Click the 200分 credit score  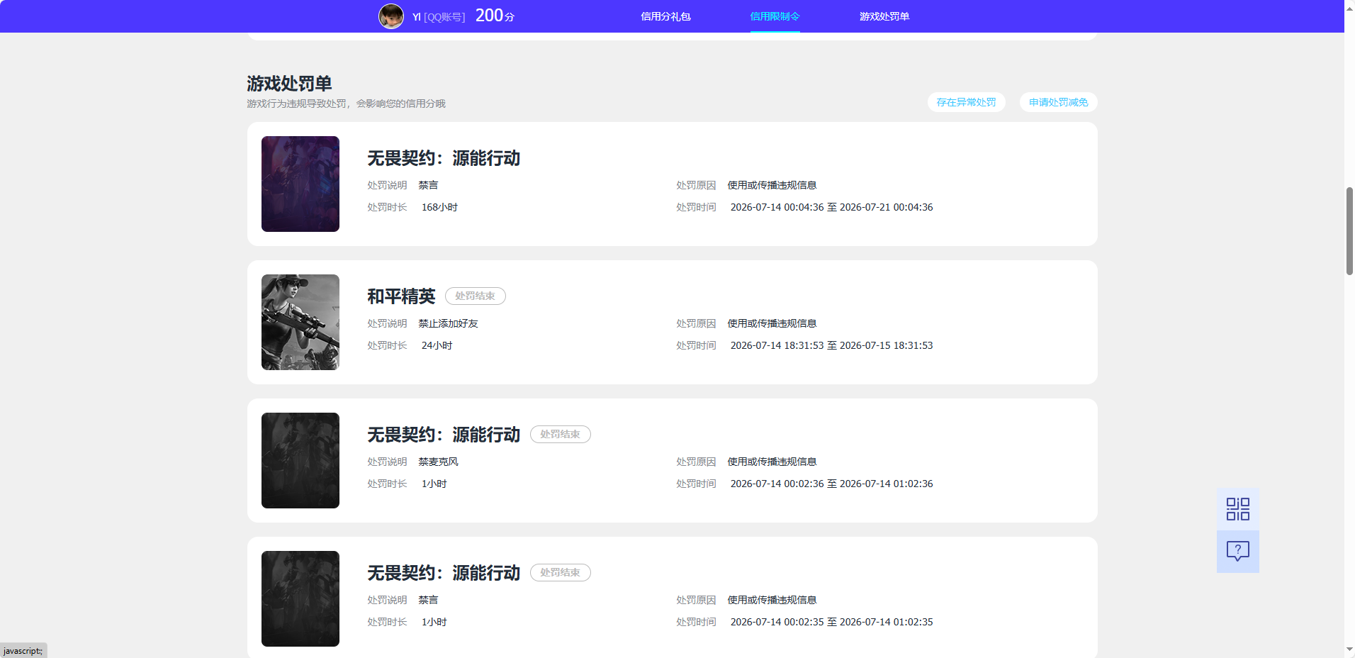[x=495, y=16]
